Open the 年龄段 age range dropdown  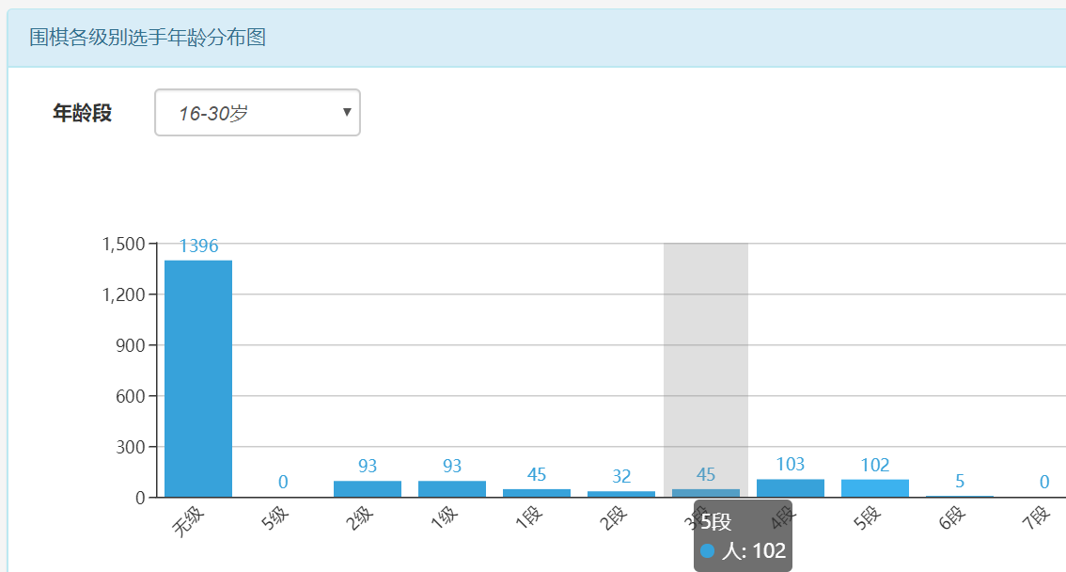click(x=257, y=113)
